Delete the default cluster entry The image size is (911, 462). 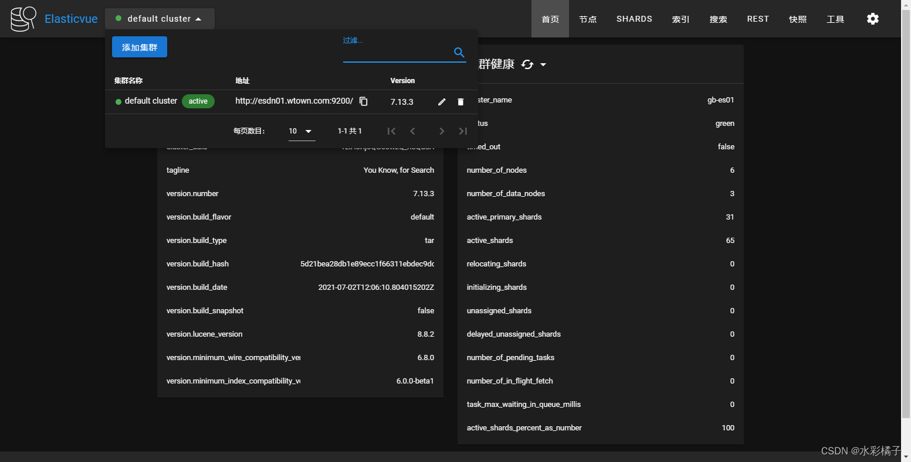click(460, 102)
